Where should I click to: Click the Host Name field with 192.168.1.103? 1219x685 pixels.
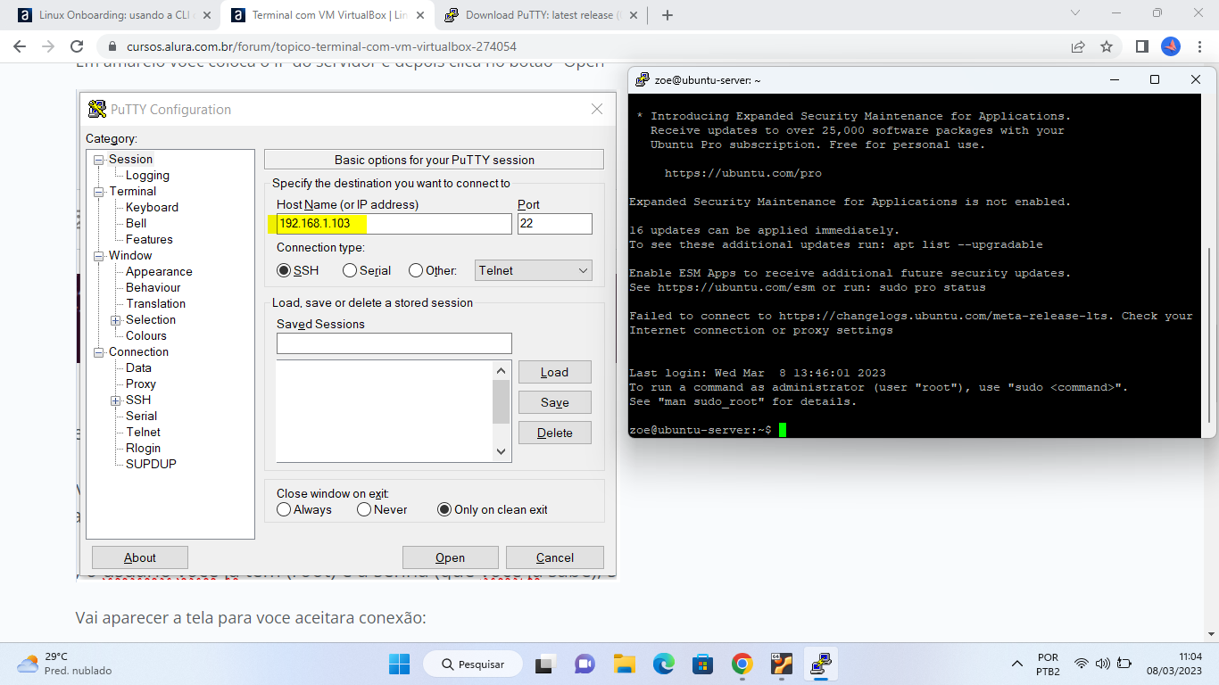click(394, 224)
